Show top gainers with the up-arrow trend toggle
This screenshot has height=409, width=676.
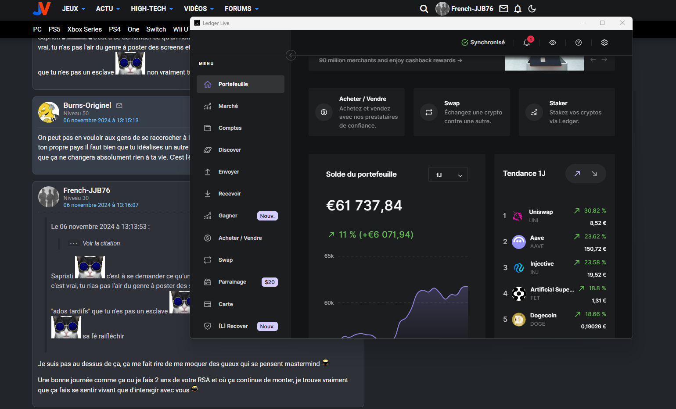(x=577, y=174)
